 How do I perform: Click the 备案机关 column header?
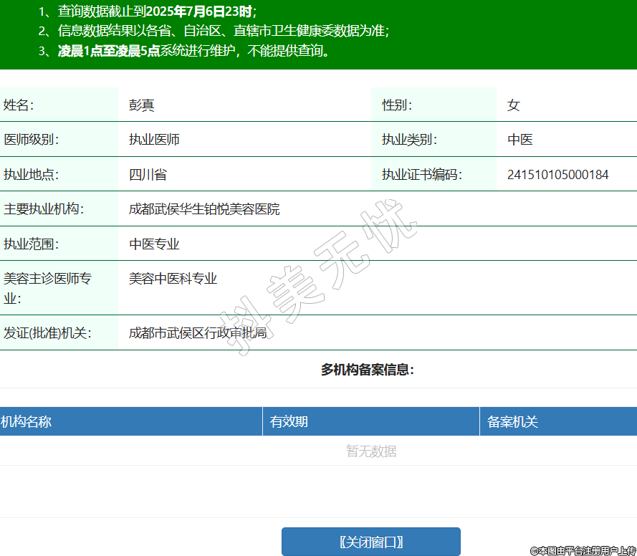(512, 422)
